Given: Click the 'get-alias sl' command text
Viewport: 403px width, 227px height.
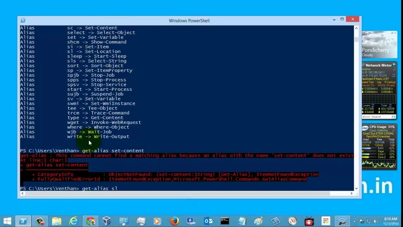Looking at the screenshot, I should point(100,189).
